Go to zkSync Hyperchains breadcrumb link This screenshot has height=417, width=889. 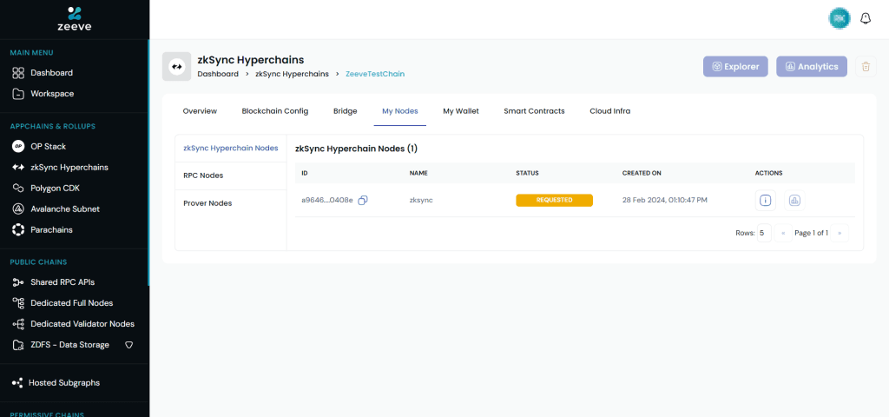(292, 74)
